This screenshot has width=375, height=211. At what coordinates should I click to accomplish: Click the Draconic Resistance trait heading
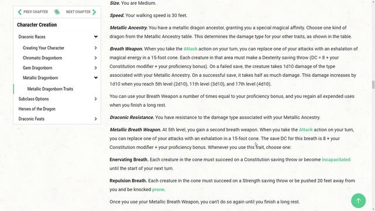[x=132, y=117]
